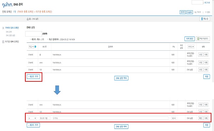Image resolution: width=214 pixels, height=131 pixels.
Task: Click the DNS 설정 page heading
Action: [x=31, y=27]
